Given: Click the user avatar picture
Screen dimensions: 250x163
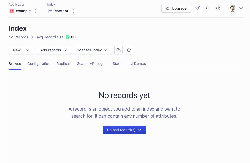Looking at the screenshot, I should 233,8.
